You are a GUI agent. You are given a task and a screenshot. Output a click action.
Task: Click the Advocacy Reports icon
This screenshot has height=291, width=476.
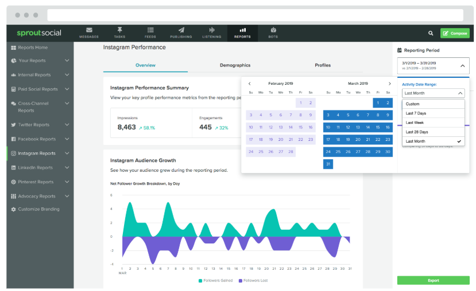(13, 196)
